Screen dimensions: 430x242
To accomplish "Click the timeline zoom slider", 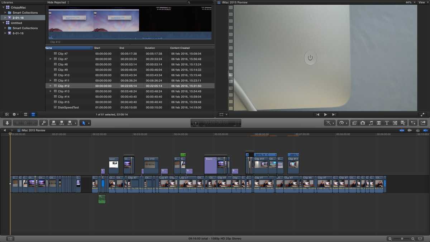I will [x=401, y=238].
